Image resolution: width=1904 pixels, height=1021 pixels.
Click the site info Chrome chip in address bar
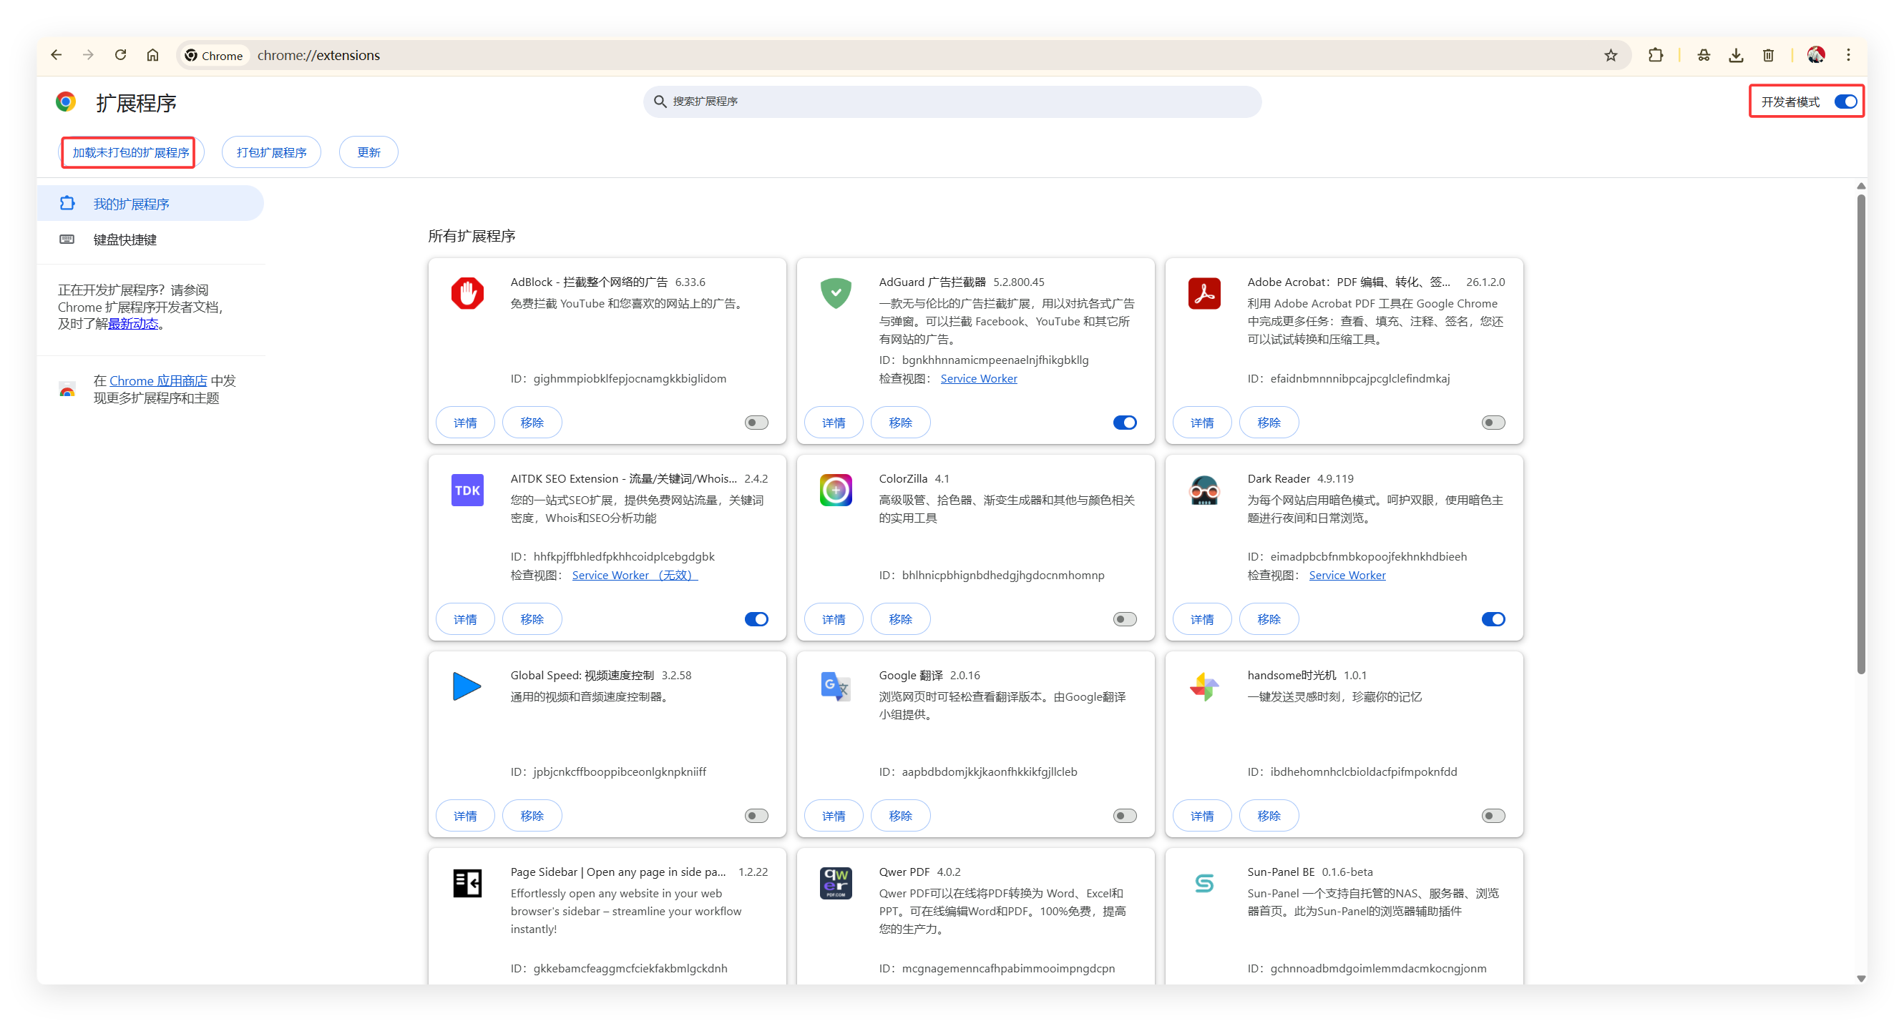tap(215, 55)
